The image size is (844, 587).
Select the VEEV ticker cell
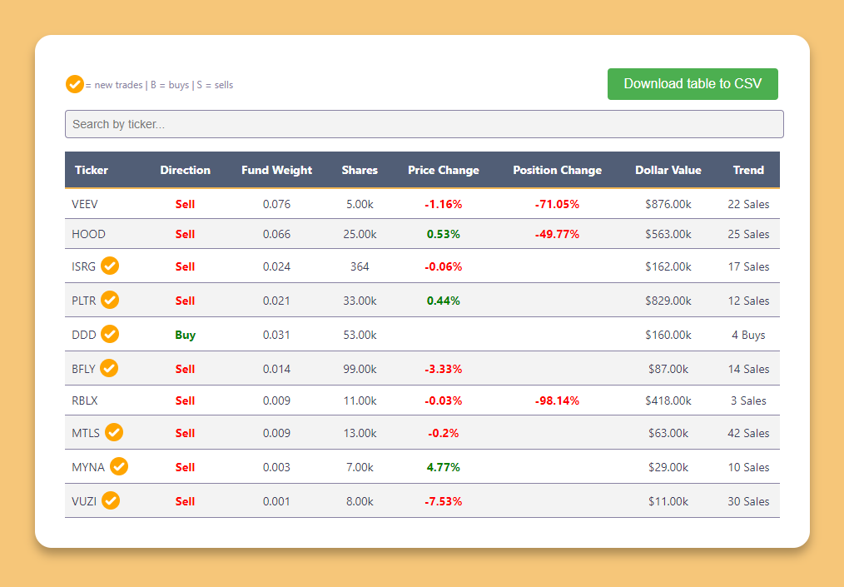tap(85, 204)
